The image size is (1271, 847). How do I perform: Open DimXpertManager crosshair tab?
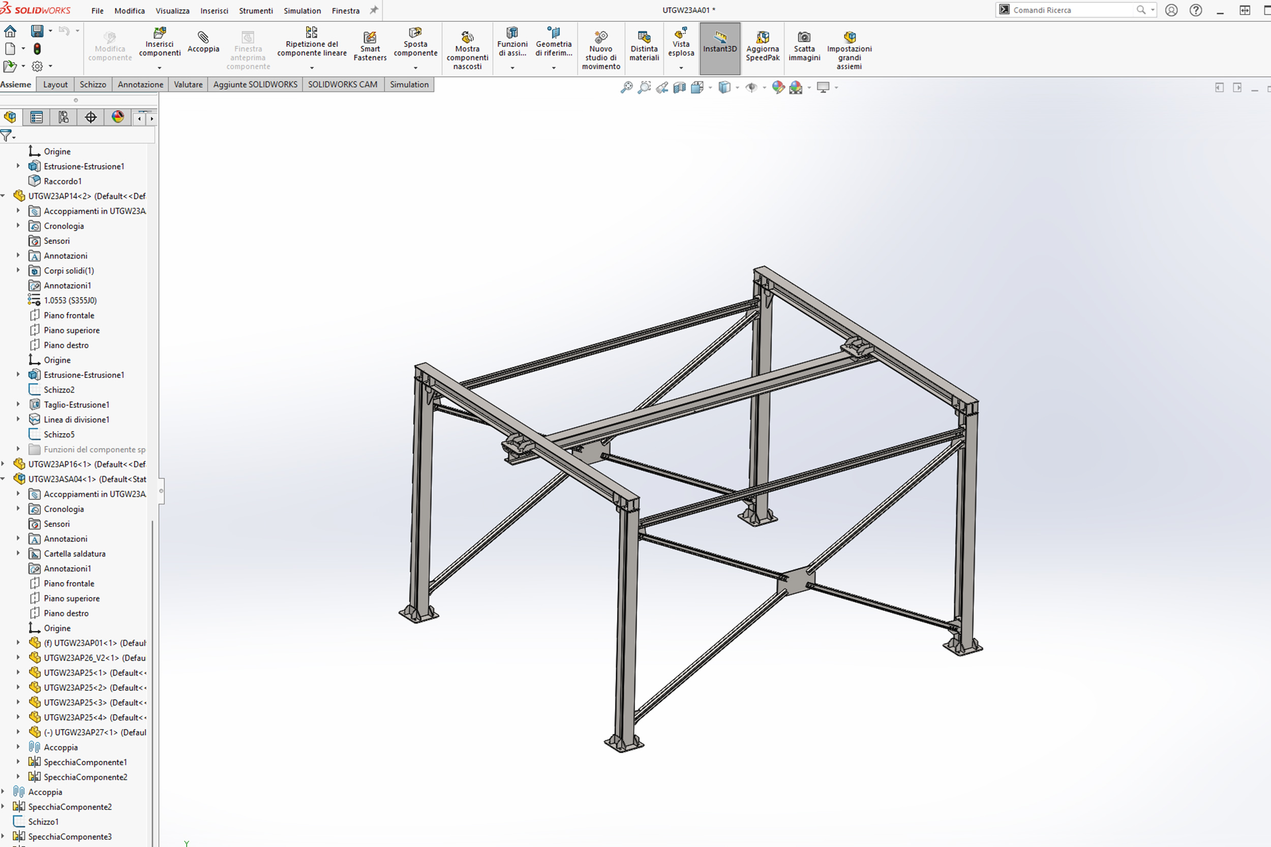(90, 117)
